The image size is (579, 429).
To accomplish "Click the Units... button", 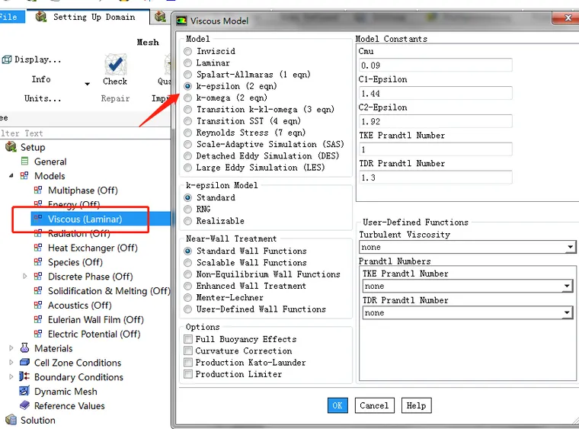I will pyautogui.click(x=43, y=98).
